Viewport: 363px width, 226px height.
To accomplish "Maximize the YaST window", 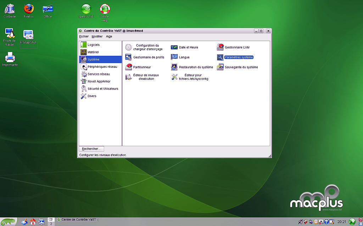I will [x=261, y=31].
